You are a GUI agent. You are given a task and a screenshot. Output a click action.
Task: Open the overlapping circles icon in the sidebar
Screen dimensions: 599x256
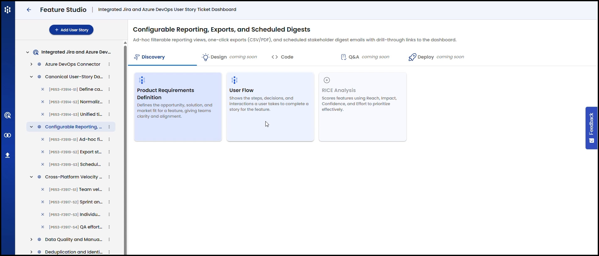[8, 135]
